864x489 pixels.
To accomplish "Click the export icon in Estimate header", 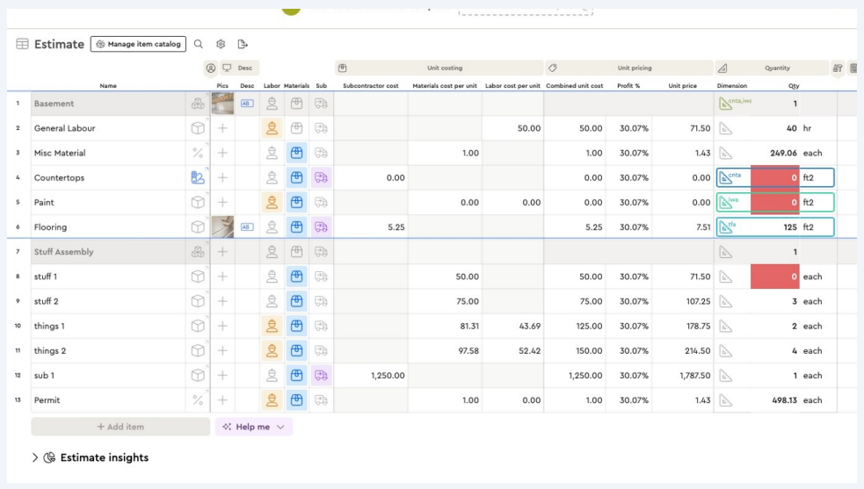I will pyautogui.click(x=243, y=44).
